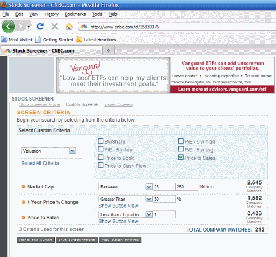276x257 pixels.
Task: Open the Stock Screener Home link
Action: [x=39, y=104]
